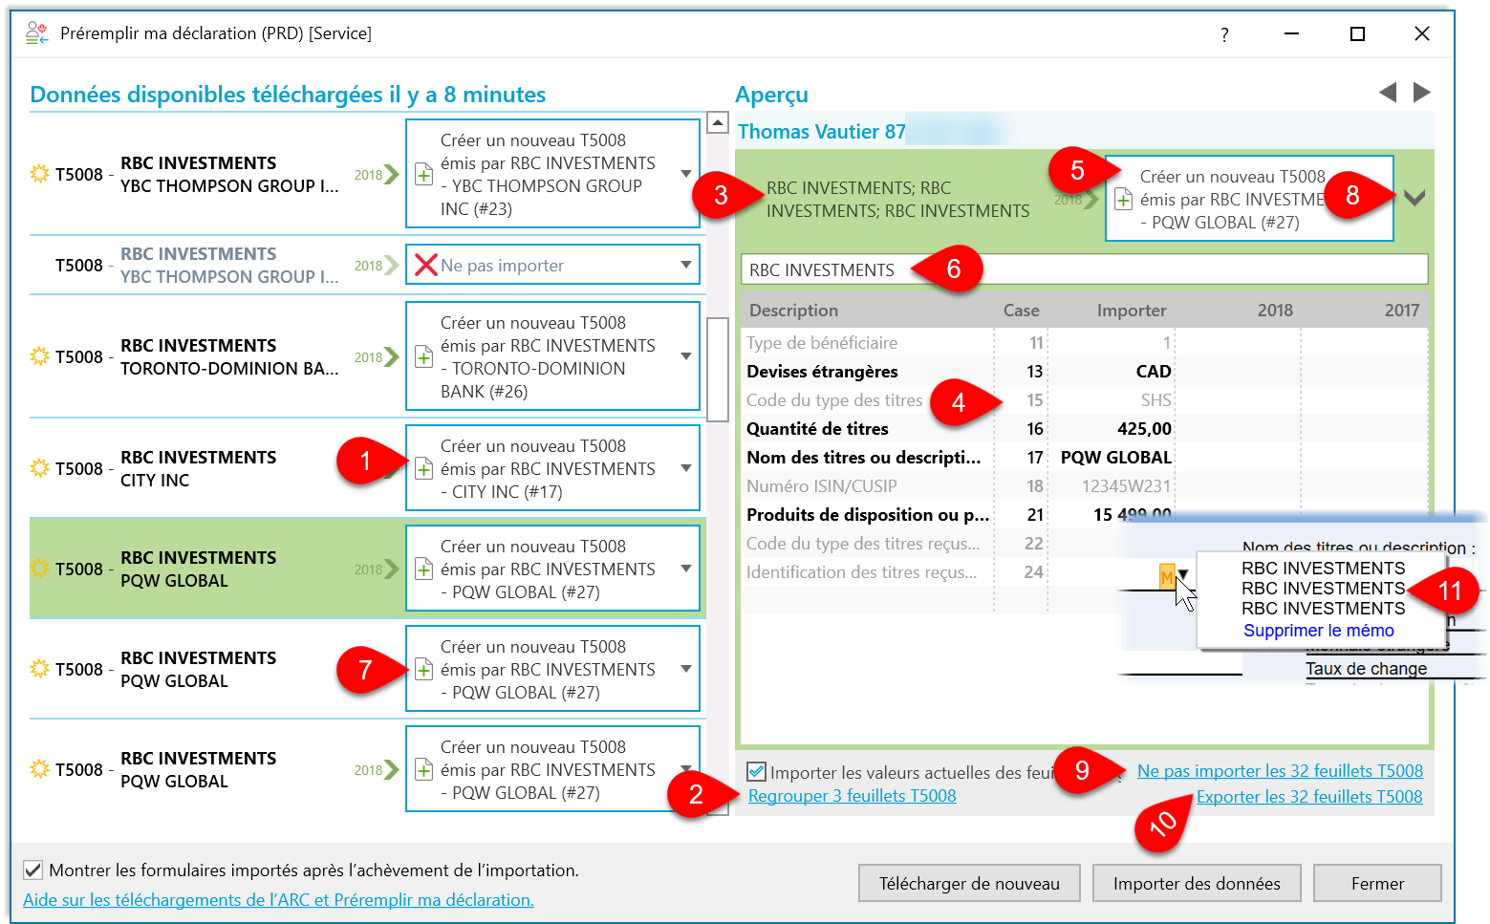1490x924 pixels.
Task: Open the dropdown arrow on the highlighted PQW GLOBAL row
Action: point(686,569)
